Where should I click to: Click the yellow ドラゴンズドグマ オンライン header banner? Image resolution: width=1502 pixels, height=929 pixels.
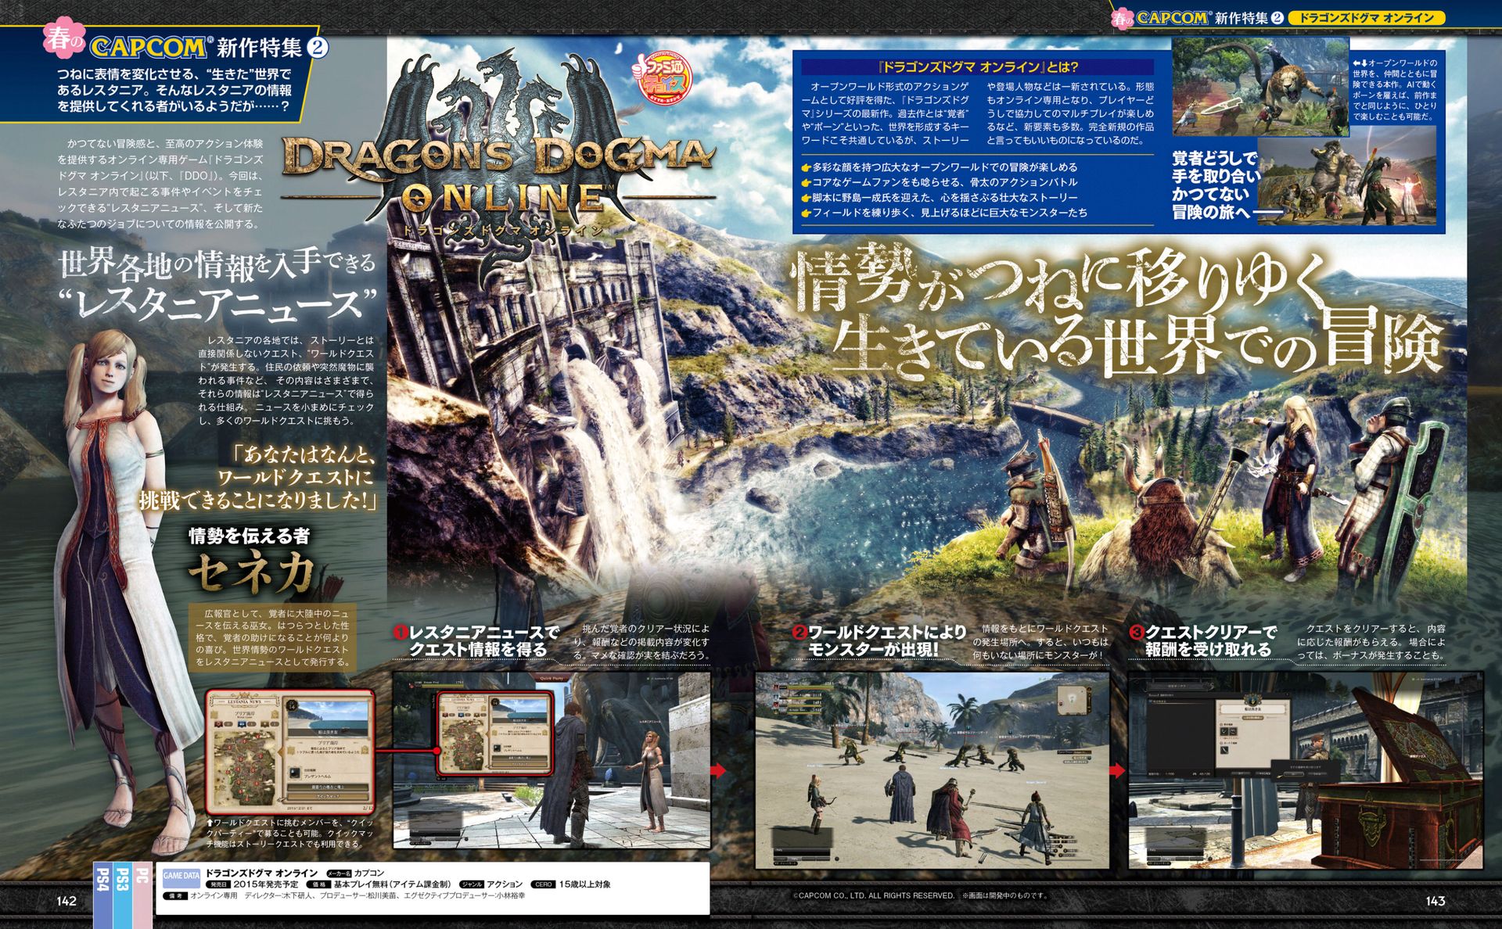click(x=1365, y=17)
